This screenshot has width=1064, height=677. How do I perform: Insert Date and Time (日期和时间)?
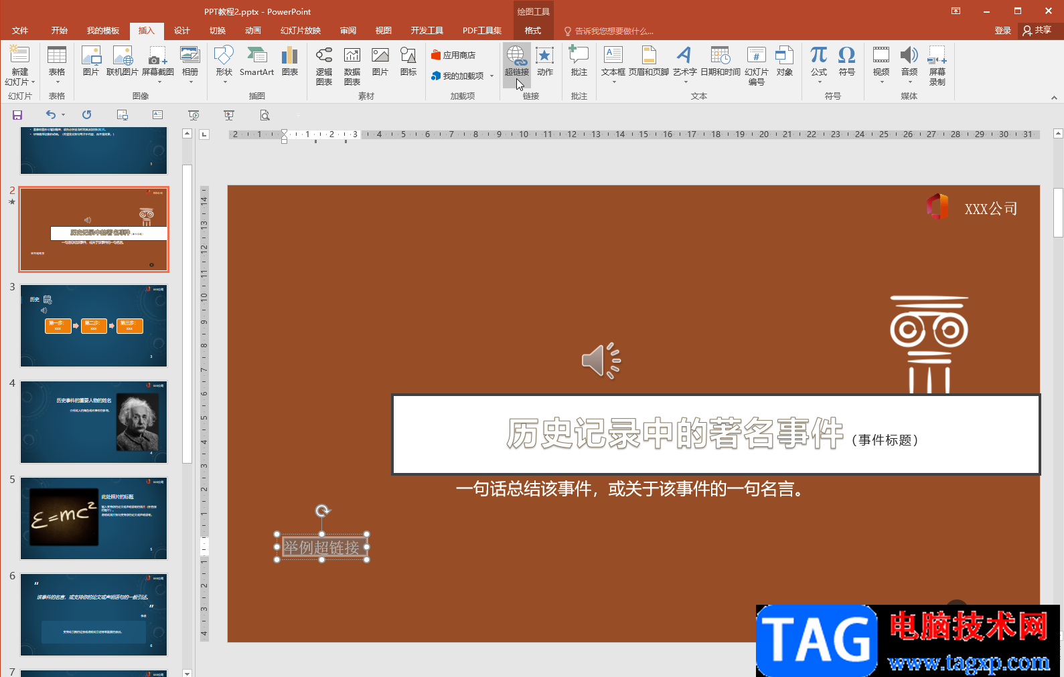click(720, 62)
